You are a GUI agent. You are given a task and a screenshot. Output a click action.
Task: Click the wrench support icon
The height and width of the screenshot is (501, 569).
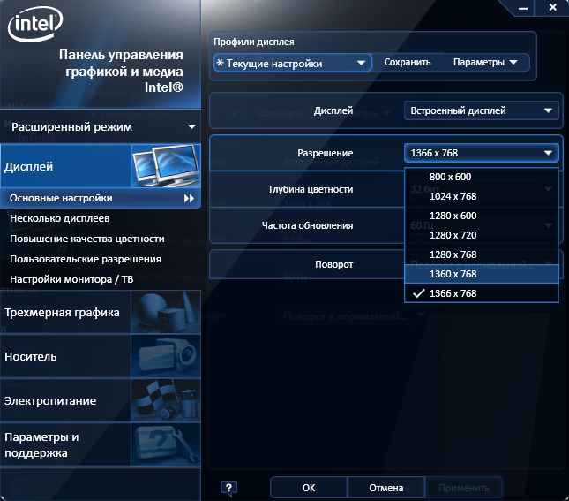[x=166, y=444]
